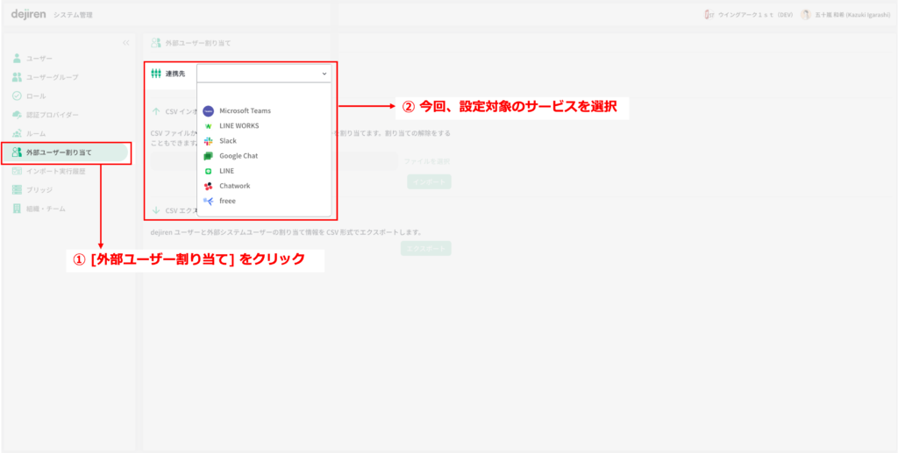Screen dimensions: 898x453
Task: Click the CSV file path field
Action: (x=274, y=161)
